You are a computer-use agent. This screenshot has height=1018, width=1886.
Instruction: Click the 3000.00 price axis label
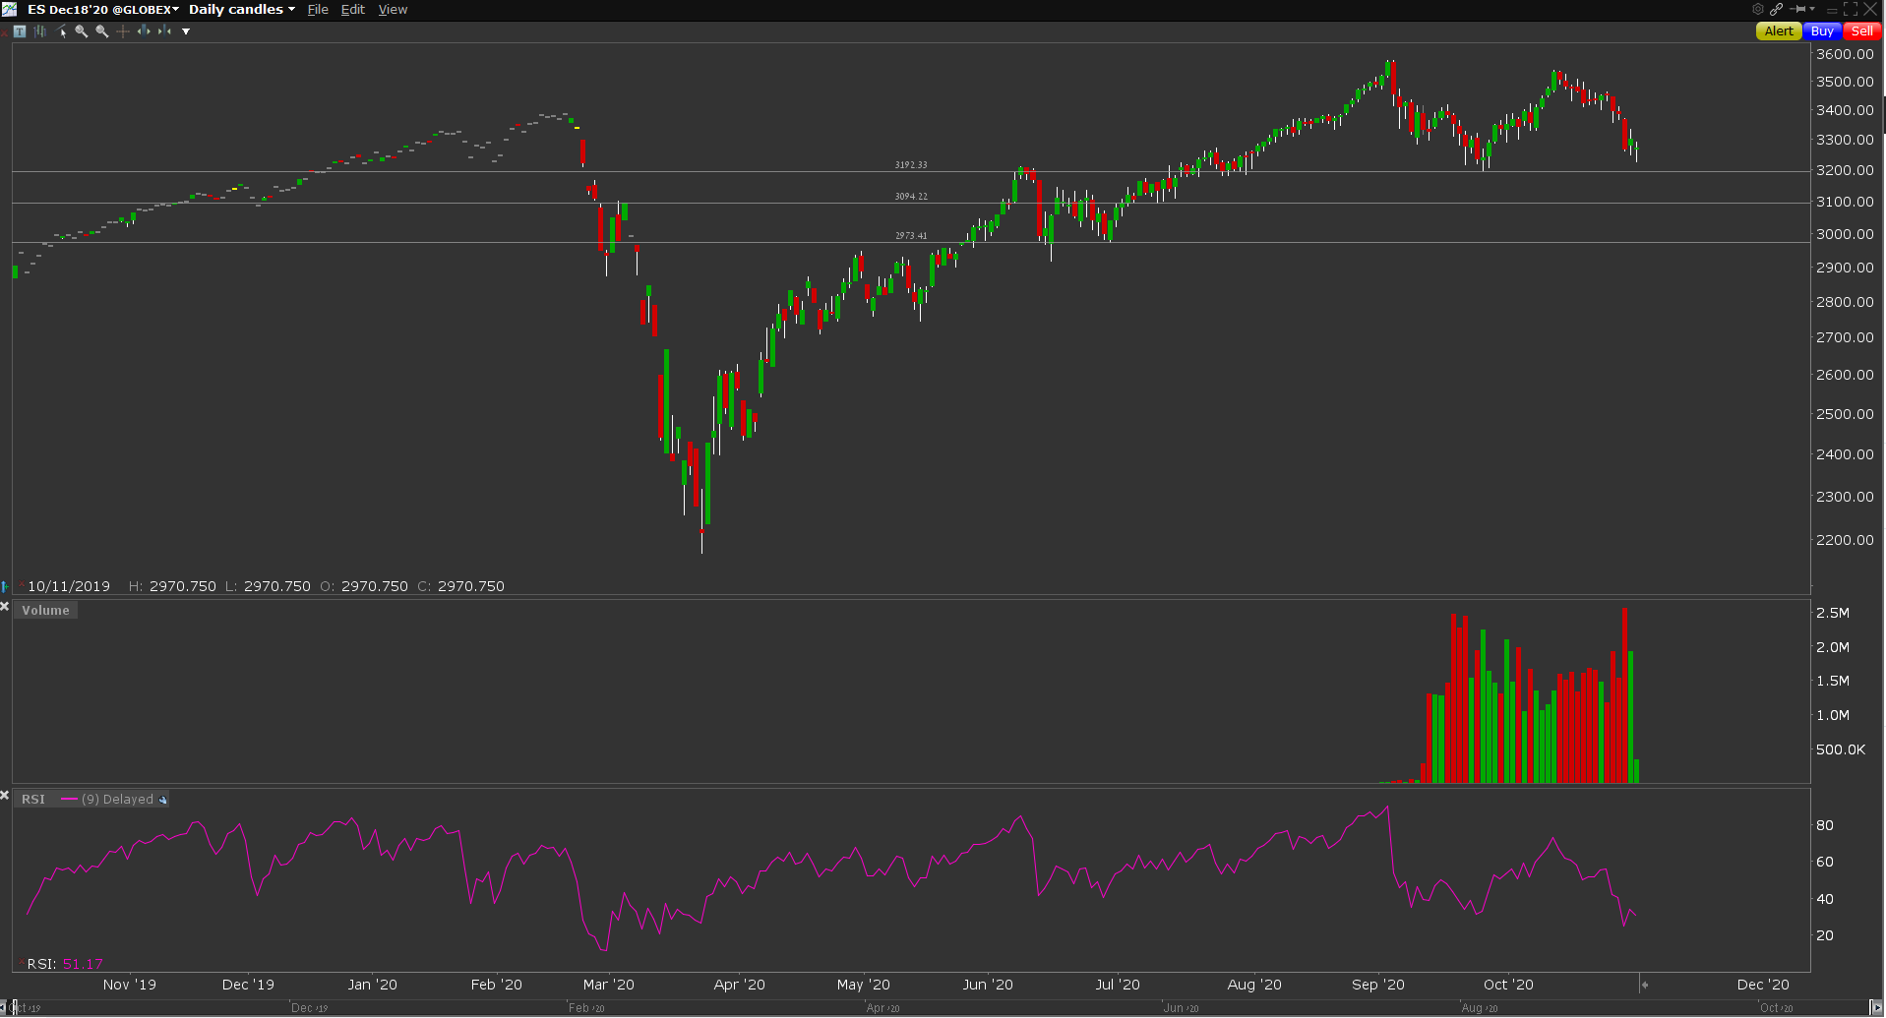(x=1845, y=234)
